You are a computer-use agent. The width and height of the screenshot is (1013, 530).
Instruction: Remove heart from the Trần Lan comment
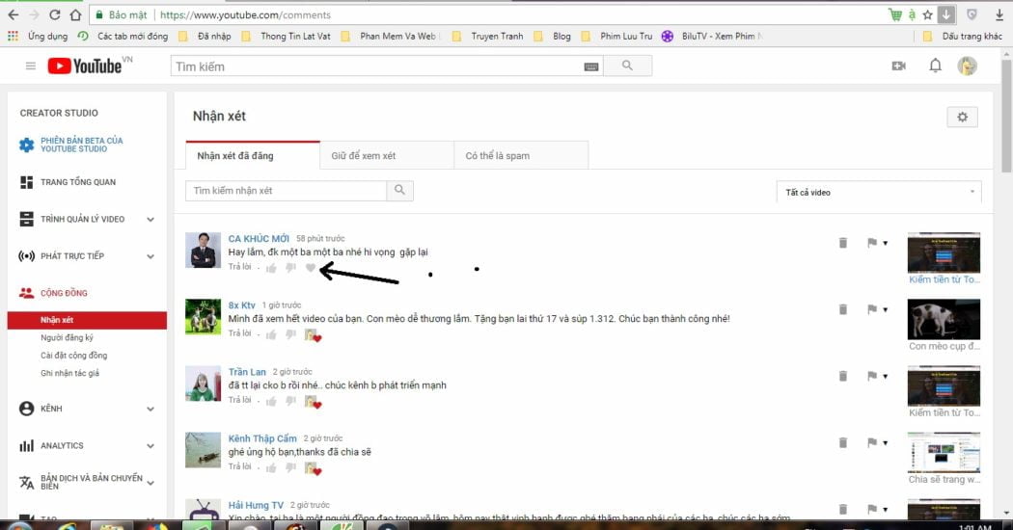pos(313,402)
